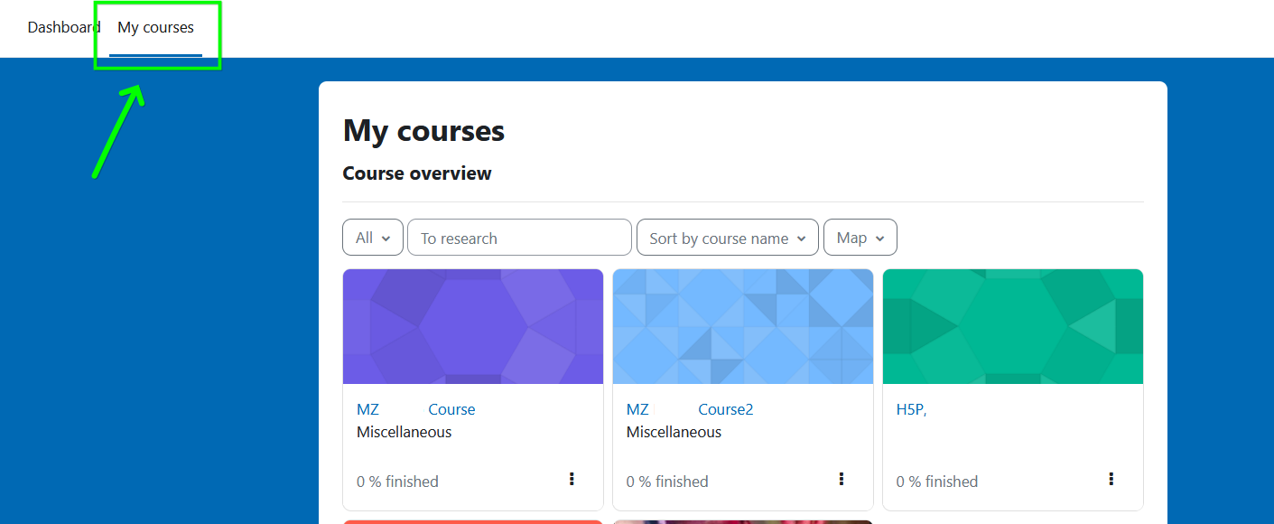1274x524 pixels.
Task: Click the My courses page heading
Action: click(423, 131)
